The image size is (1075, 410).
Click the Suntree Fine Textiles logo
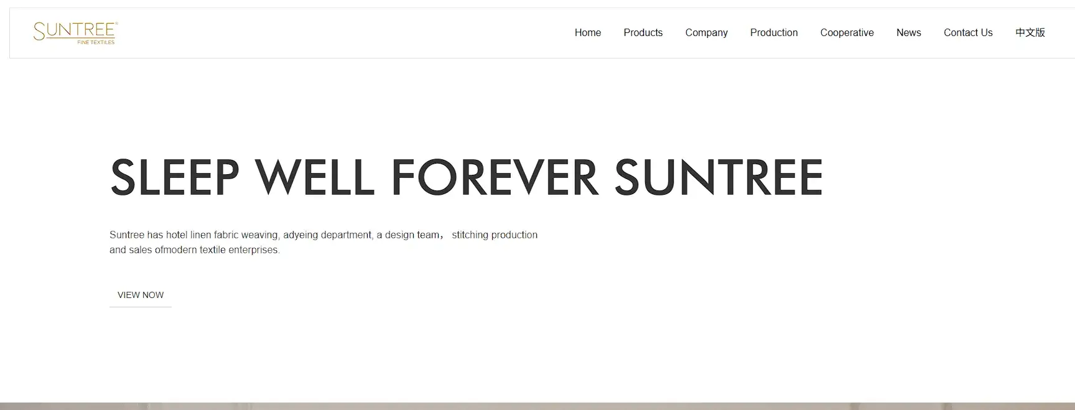75,32
